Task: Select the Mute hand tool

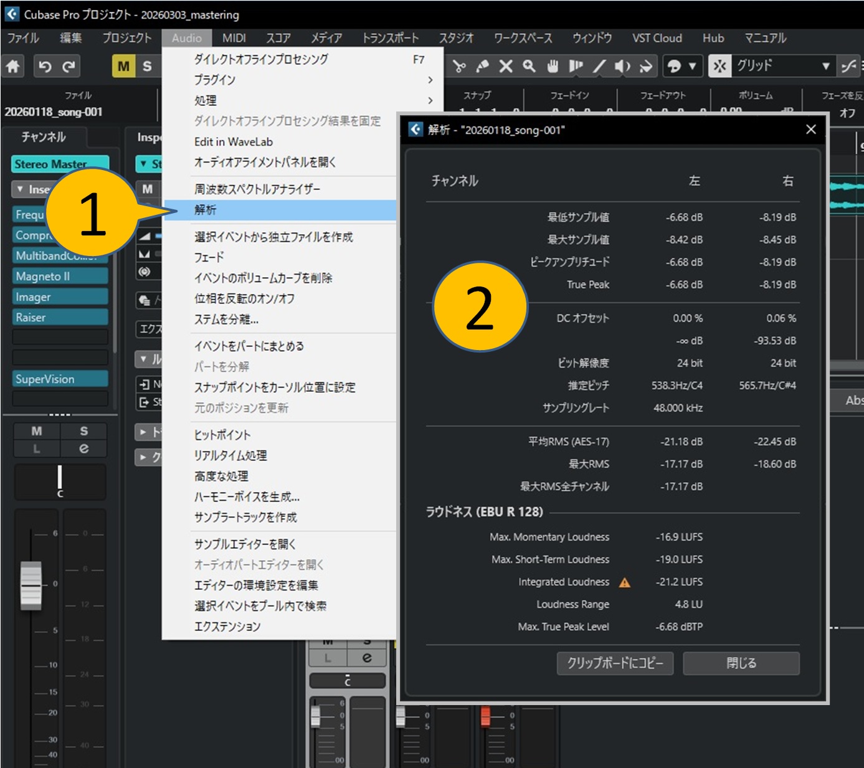Action: [x=553, y=66]
